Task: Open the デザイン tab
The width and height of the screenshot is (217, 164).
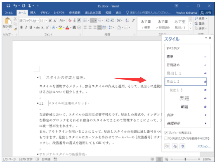Action: pos(45,13)
